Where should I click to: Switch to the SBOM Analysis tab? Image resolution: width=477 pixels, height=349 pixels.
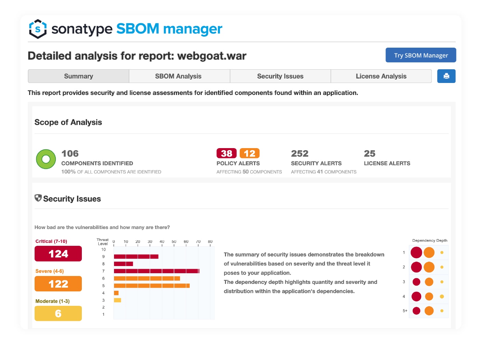point(179,76)
